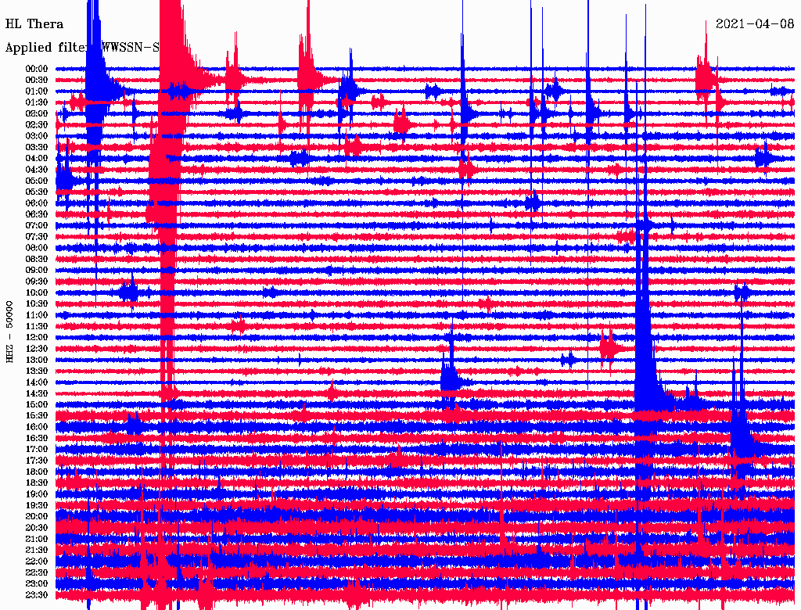Click the '02:30' time label
The width and height of the screenshot is (801, 610).
(x=37, y=125)
